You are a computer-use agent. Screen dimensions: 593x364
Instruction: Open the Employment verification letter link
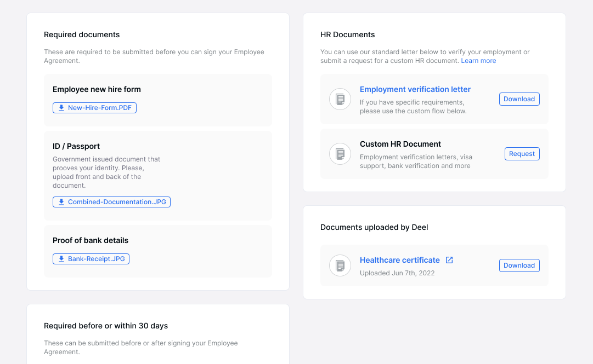415,89
